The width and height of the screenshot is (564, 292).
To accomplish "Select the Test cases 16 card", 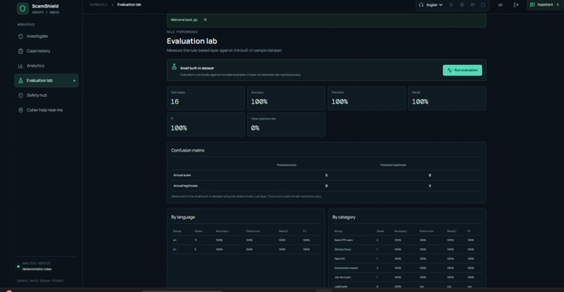I will [206, 98].
